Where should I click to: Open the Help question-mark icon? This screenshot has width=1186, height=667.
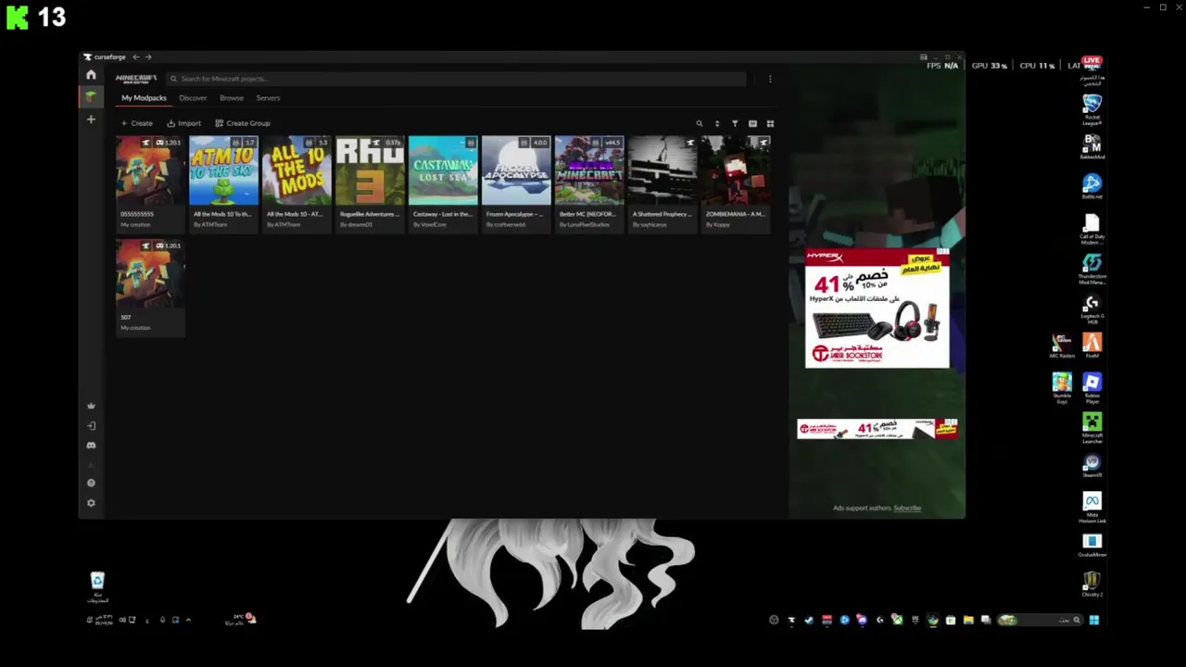pyautogui.click(x=91, y=483)
